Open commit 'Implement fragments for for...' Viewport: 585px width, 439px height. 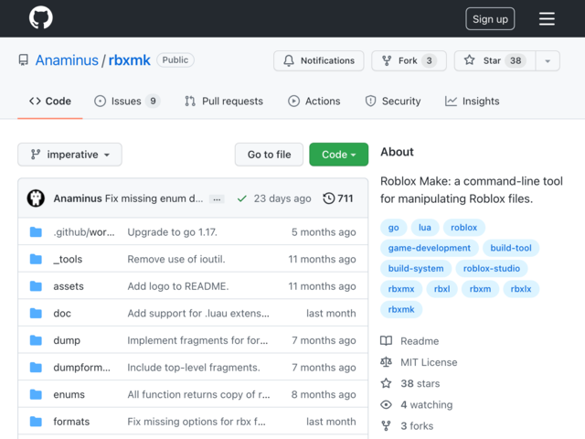(197, 340)
